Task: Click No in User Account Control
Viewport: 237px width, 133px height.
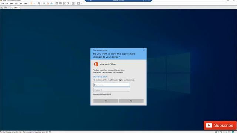Action: (x=131, y=101)
